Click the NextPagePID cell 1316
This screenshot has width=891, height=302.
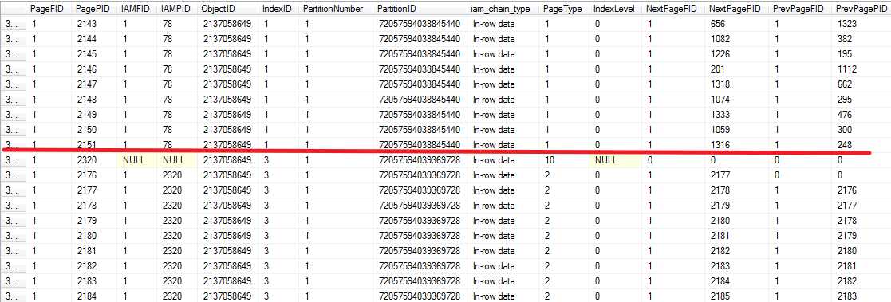[736, 145]
